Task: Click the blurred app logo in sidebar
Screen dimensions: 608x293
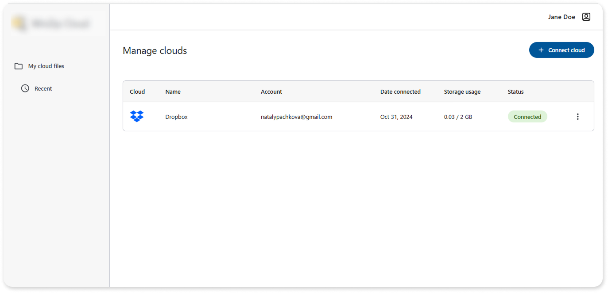Action: point(51,24)
